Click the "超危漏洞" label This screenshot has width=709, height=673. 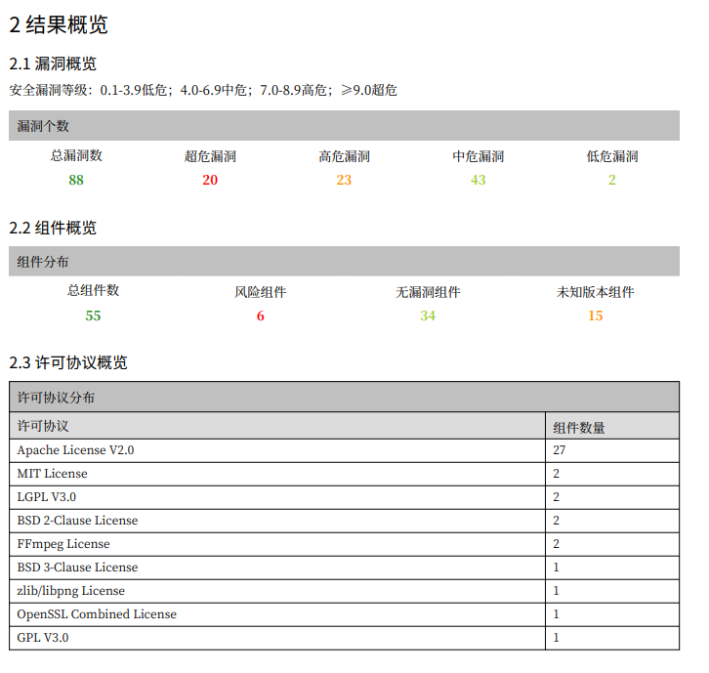click(x=210, y=156)
